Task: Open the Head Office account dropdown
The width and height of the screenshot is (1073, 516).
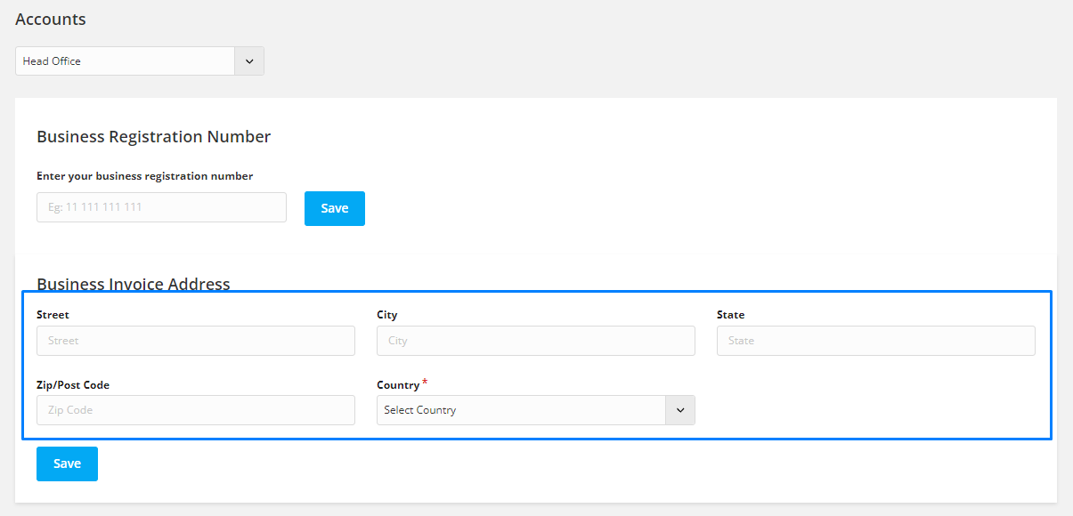Action: click(x=140, y=61)
